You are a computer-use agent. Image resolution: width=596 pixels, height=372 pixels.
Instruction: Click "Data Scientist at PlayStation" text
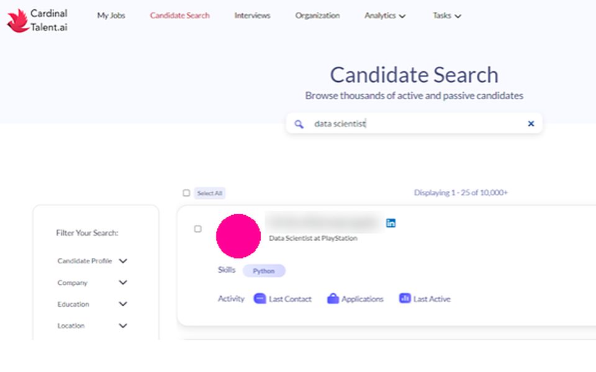pos(313,238)
